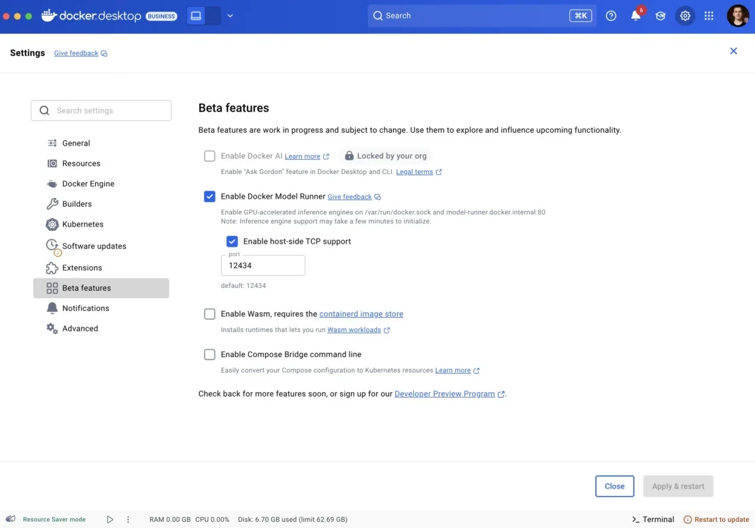Image resolution: width=755 pixels, height=528 pixels.
Task: Switch to the Advanced settings section
Action: pyautogui.click(x=80, y=328)
